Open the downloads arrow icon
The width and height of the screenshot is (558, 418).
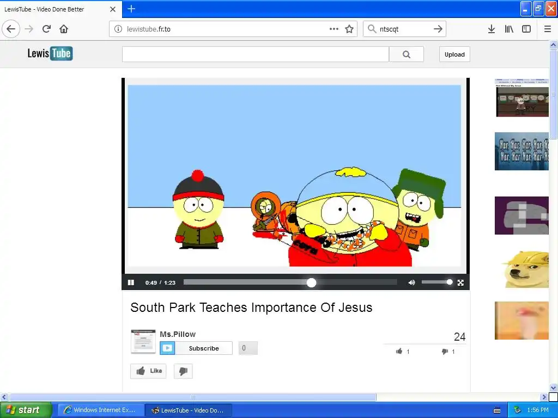click(492, 29)
